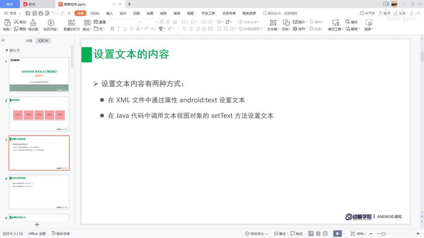
Task: Click the add slide plus under thumbnails
Action: [37, 224]
